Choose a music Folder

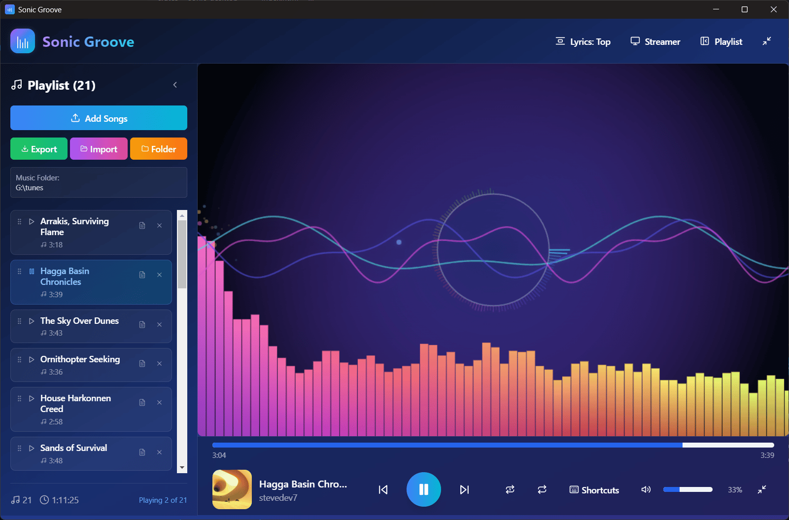coord(159,149)
